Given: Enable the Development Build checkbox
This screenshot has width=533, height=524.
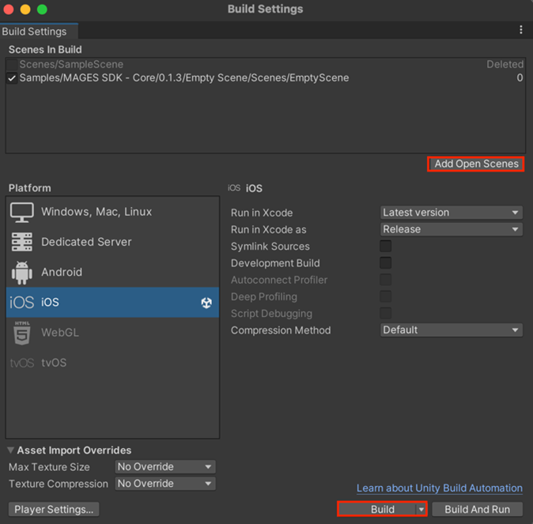Looking at the screenshot, I should click(386, 263).
